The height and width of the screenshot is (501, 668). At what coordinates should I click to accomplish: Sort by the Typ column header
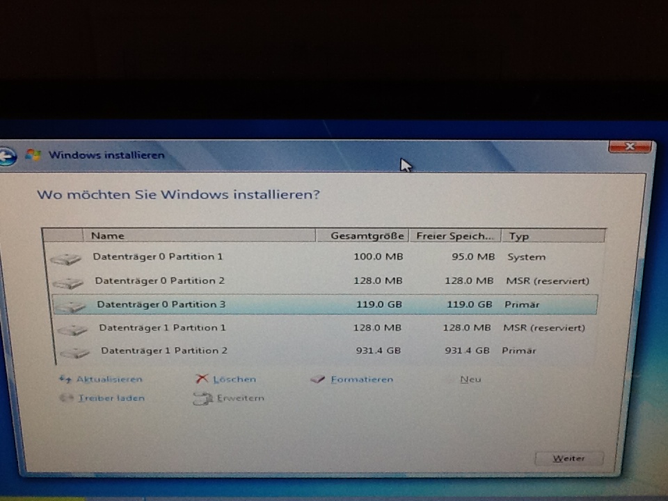(553, 236)
